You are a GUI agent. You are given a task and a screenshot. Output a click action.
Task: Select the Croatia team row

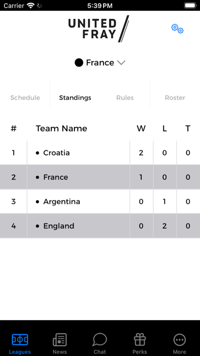click(x=100, y=153)
